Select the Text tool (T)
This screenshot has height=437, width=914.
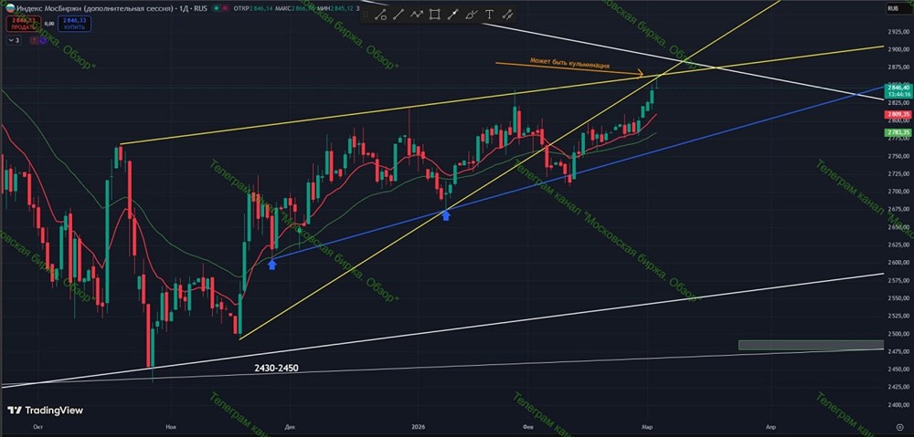click(x=489, y=16)
